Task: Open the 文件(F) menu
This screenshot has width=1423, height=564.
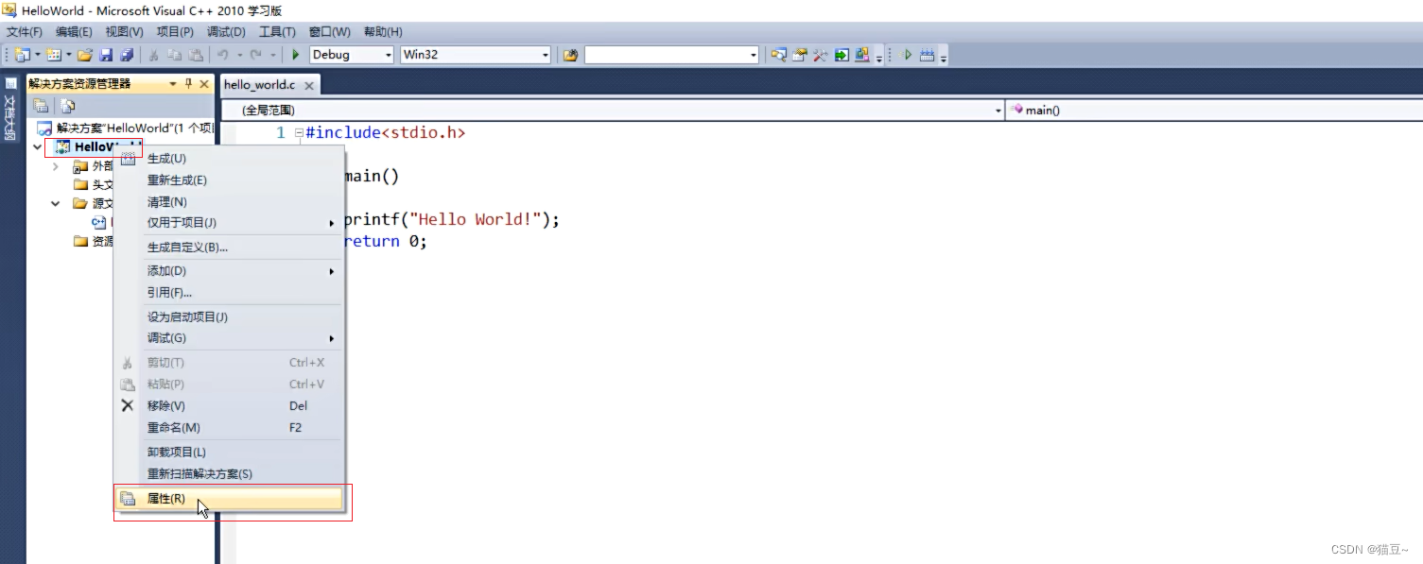Action: click(25, 32)
